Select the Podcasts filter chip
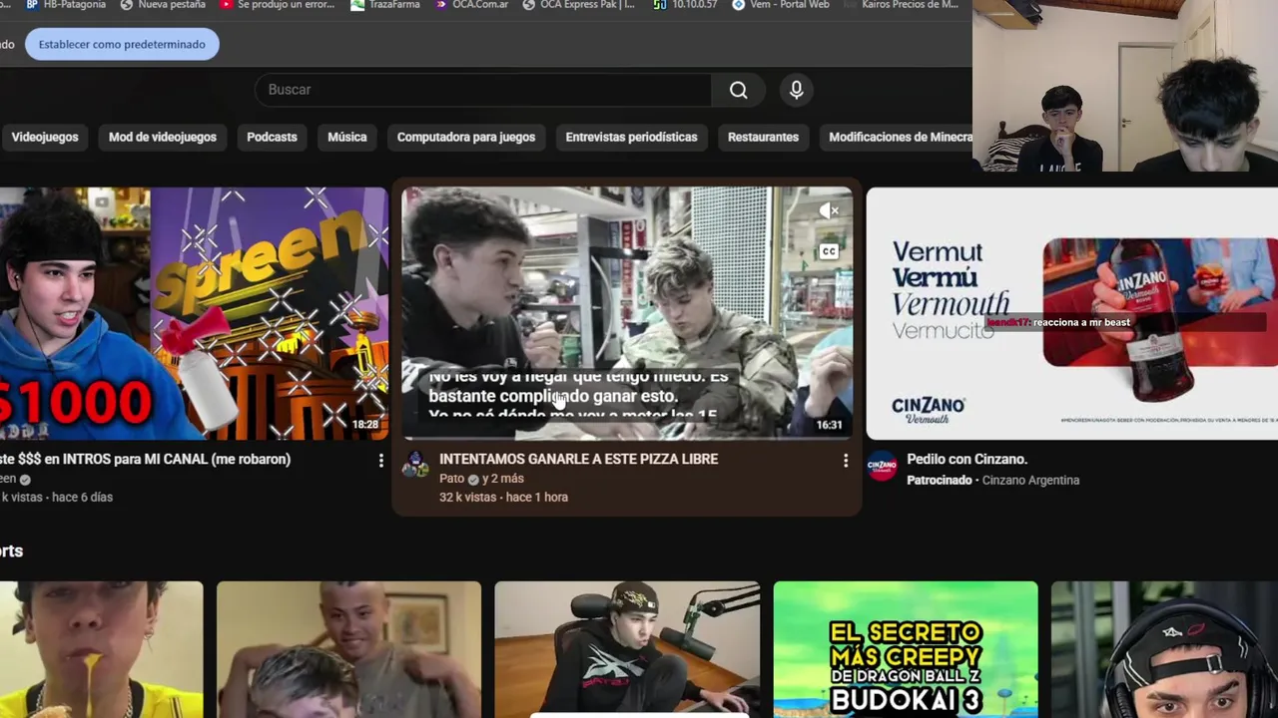 click(272, 137)
